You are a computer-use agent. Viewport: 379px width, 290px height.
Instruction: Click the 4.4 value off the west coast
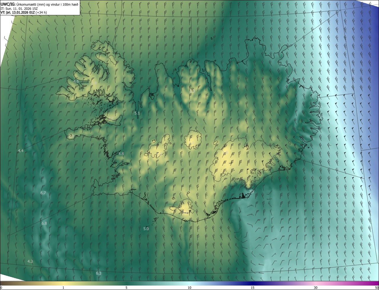pos(21,151)
